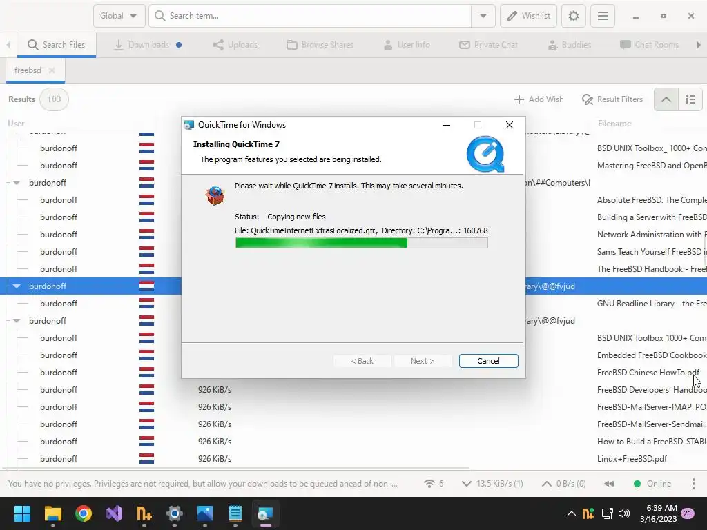Screen dimensions: 707x530
Task: Click Cancel in QuickTime installer
Action: click(x=488, y=361)
